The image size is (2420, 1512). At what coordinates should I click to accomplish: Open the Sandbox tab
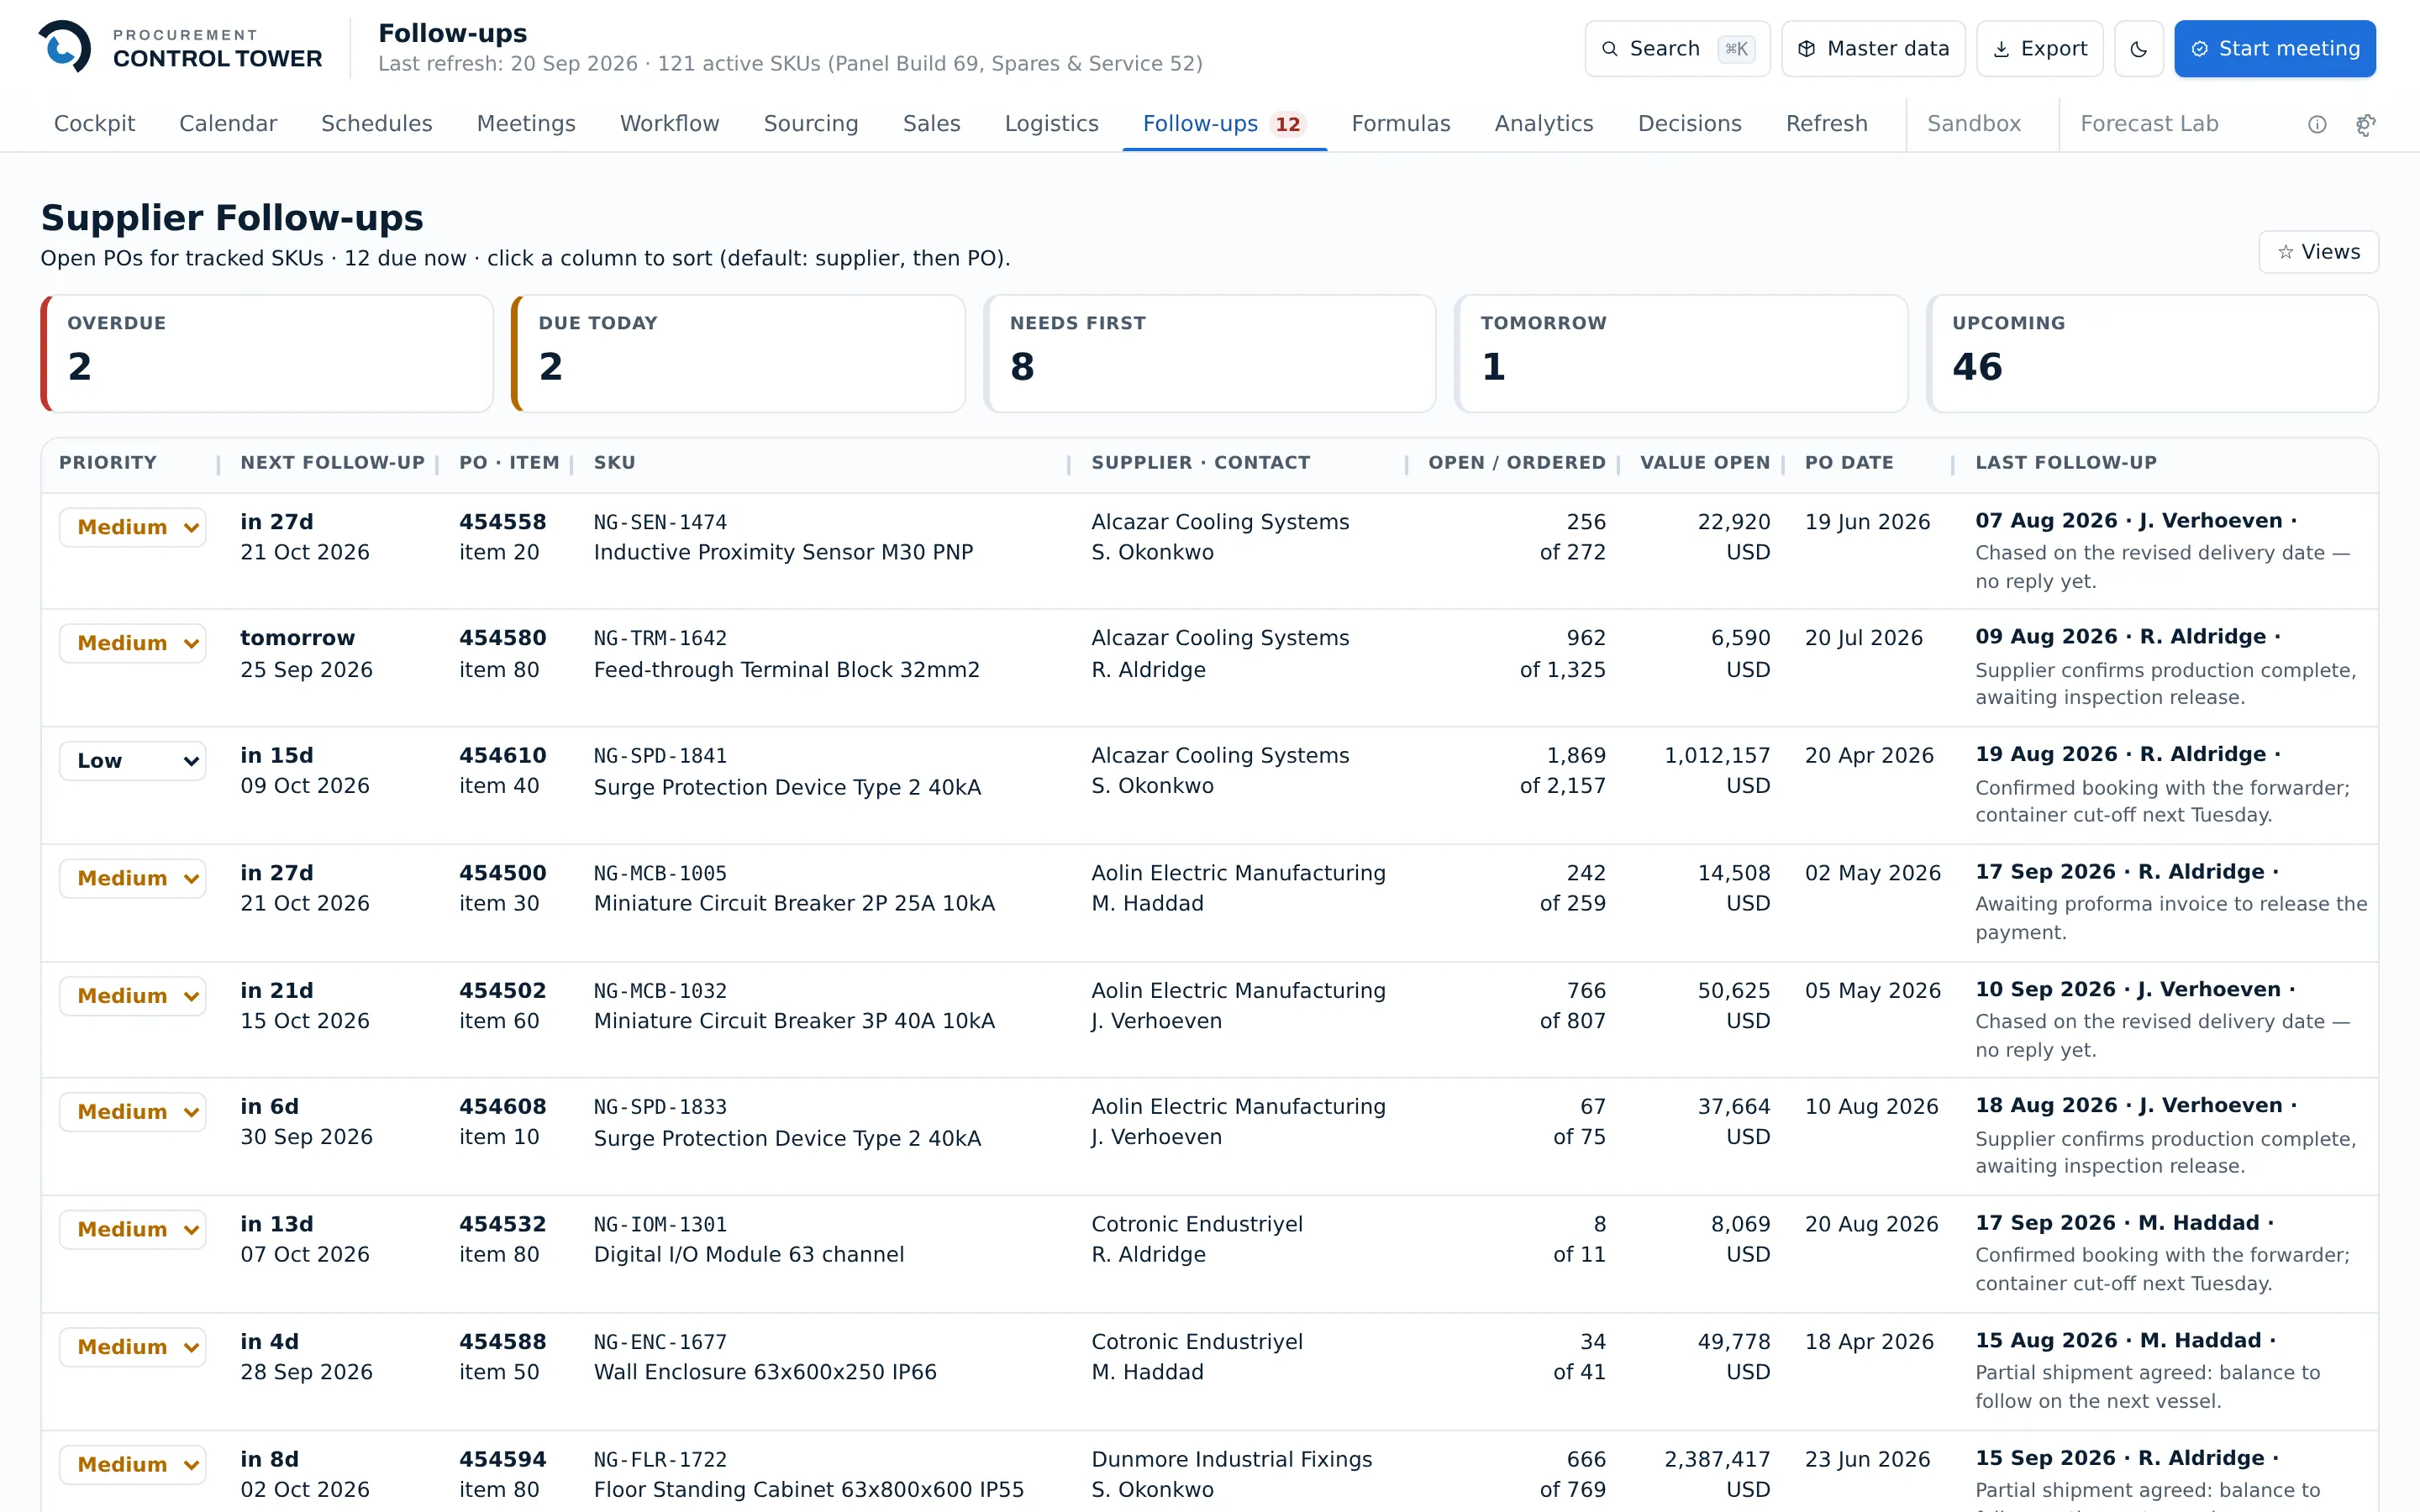coord(1974,124)
